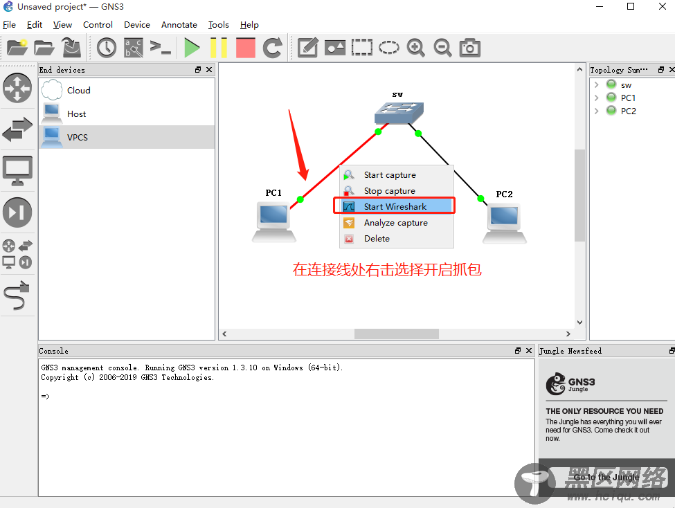
Task: Click into the GNS3 console input area
Action: pos(287,428)
